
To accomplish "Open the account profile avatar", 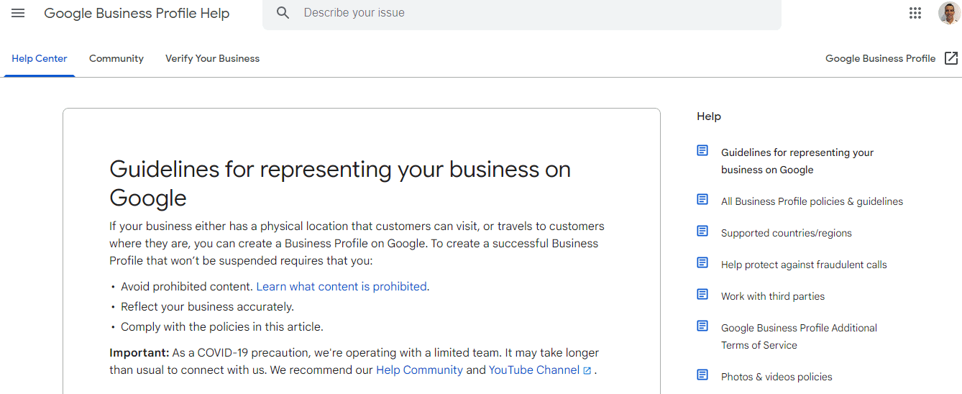I will (x=949, y=13).
